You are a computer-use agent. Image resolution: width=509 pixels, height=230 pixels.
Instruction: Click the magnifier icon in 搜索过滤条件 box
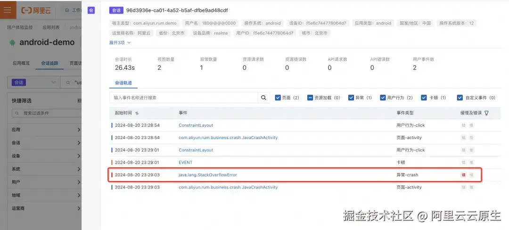click(x=17, y=113)
